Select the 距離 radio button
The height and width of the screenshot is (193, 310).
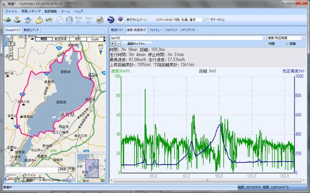tap(287, 44)
